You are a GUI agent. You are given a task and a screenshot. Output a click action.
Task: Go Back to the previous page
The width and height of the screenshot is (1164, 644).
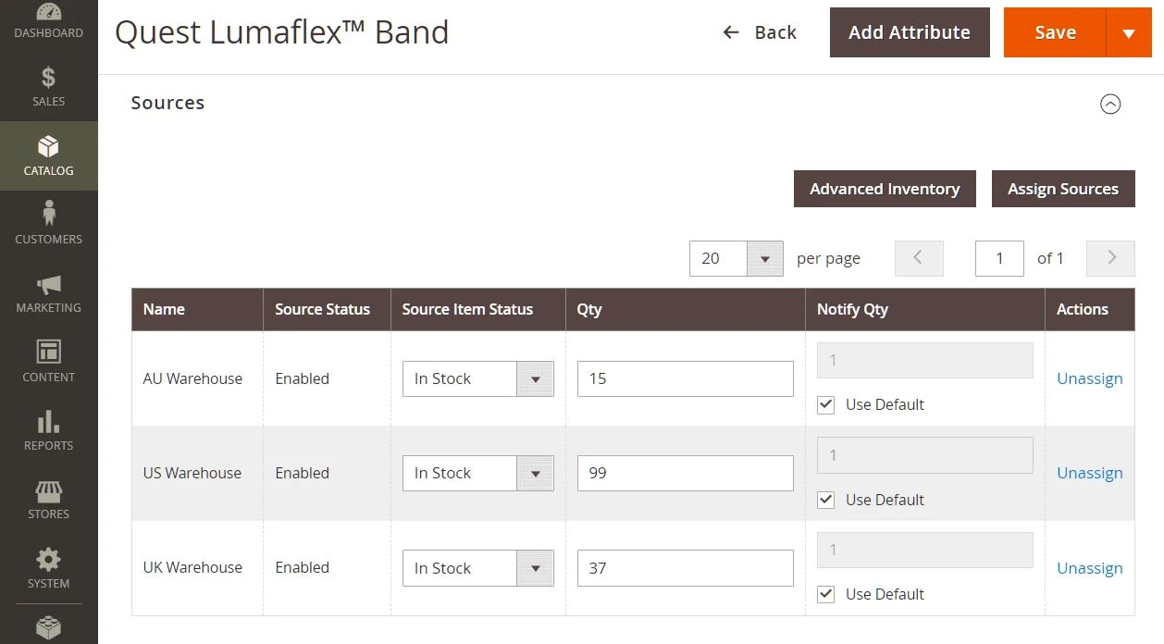click(x=760, y=33)
